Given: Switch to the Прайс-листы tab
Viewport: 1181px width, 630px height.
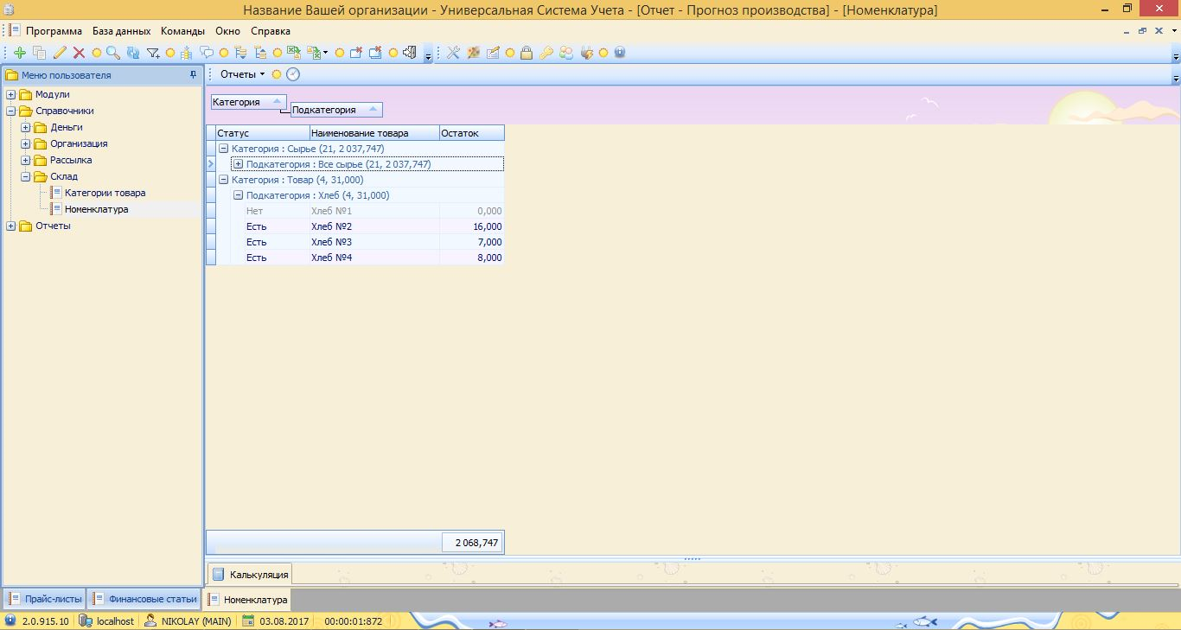Looking at the screenshot, I should click(45, 598).
